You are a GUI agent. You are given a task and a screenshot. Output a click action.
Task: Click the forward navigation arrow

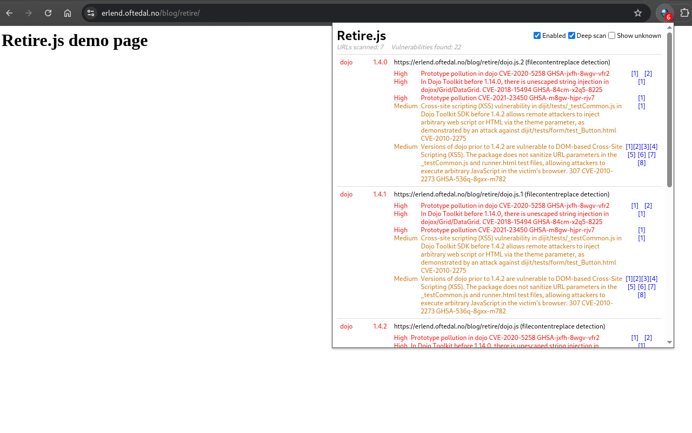point(28,12)
